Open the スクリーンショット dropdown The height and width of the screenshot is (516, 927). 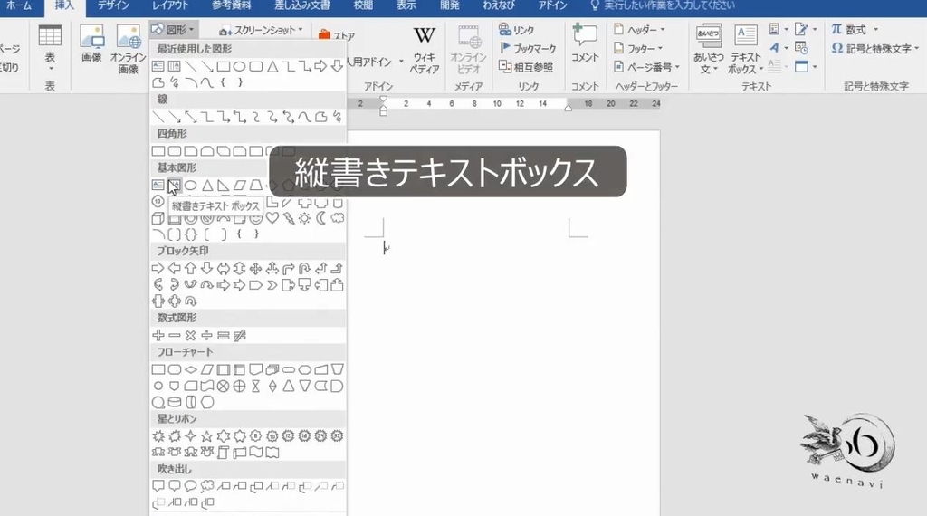pos(262,30)
